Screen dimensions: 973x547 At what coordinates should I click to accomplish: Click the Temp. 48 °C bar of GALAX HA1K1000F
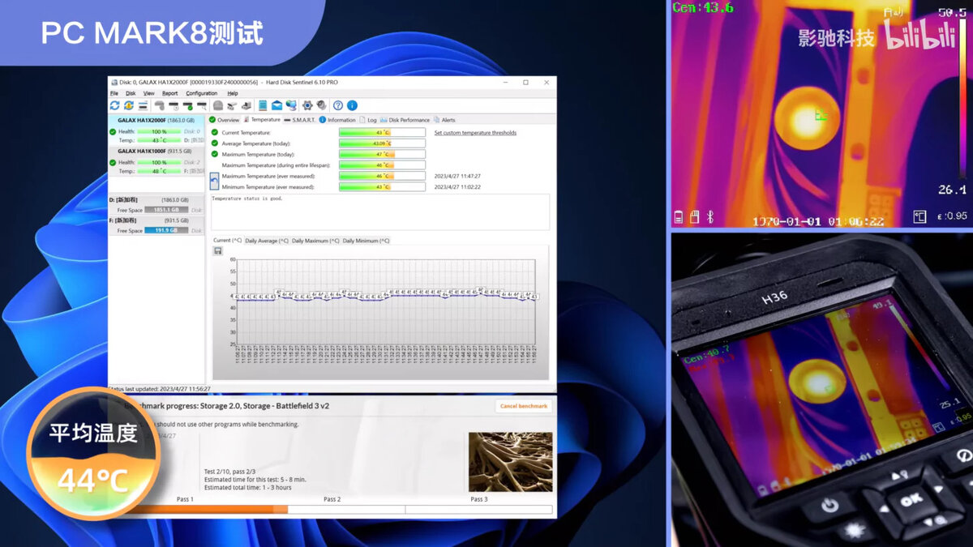coord(159,171)
